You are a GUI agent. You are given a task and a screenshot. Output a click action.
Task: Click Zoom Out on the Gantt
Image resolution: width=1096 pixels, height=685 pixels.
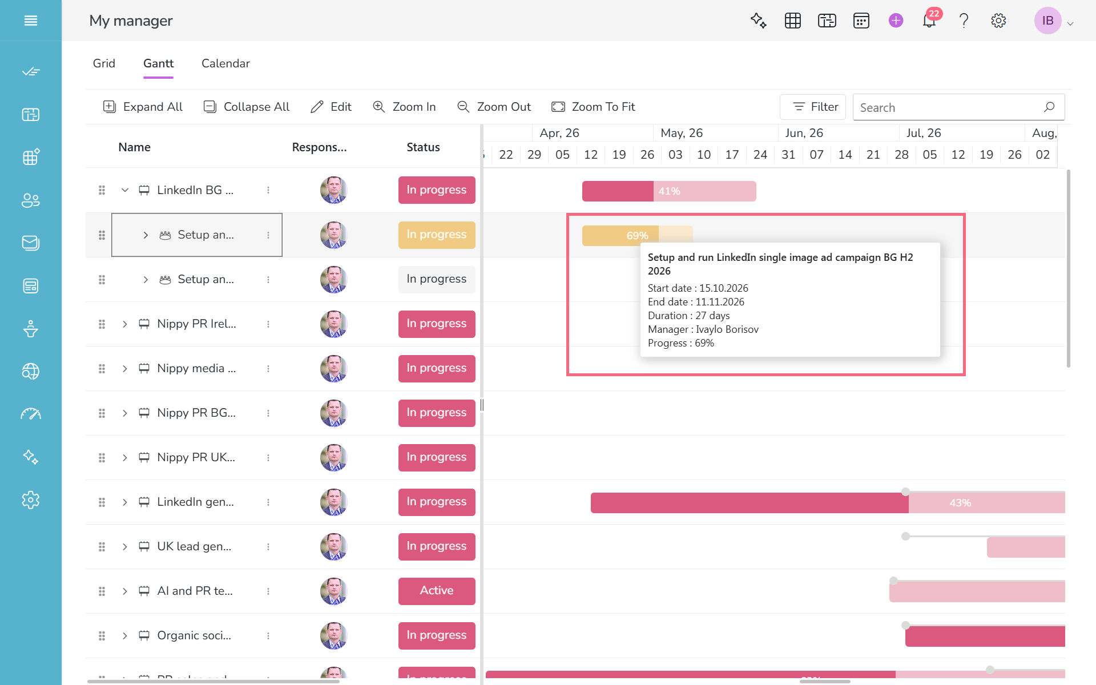click(x=494, y=107)
